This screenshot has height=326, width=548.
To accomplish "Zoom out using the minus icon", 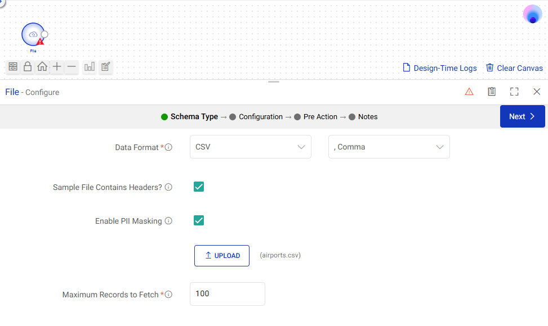I will (72, 66).
